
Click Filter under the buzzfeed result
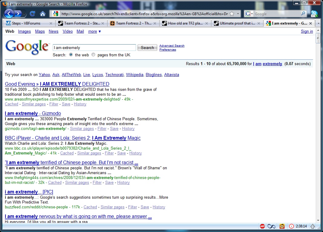pos(132,207)
